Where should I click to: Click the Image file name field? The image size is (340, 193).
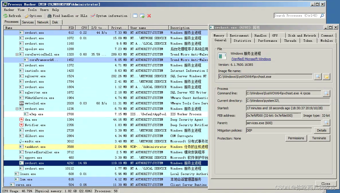pos(265,77)
